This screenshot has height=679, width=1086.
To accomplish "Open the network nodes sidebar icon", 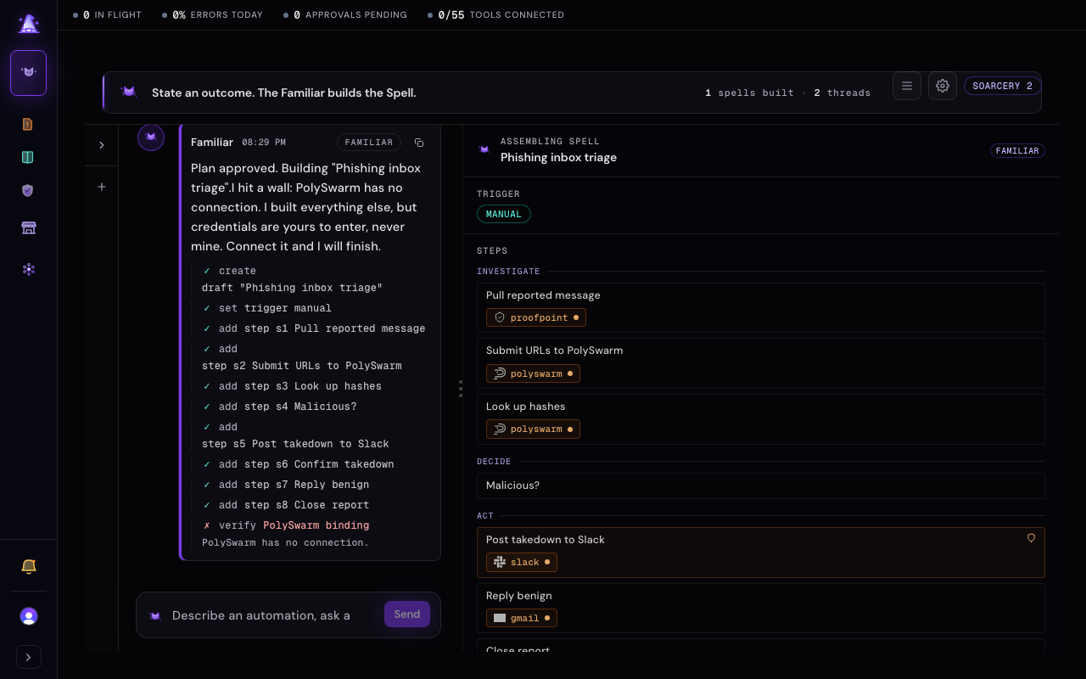I will 28,269.
